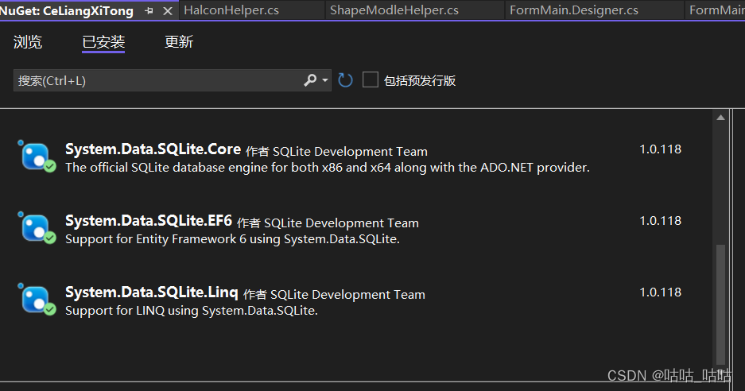
Task: Pin the NuGet: CeLiangXiTong tab
Action: click(149, 10)
